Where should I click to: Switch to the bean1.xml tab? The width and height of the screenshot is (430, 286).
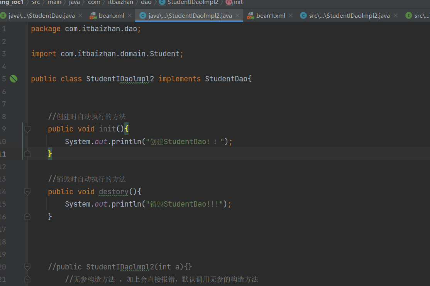(x=271, y=16)
